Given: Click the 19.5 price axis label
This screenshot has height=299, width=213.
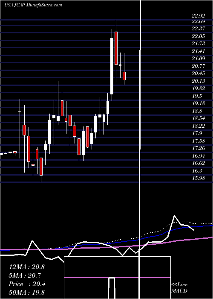Looking at the screenshot, I should coord(197,96).
